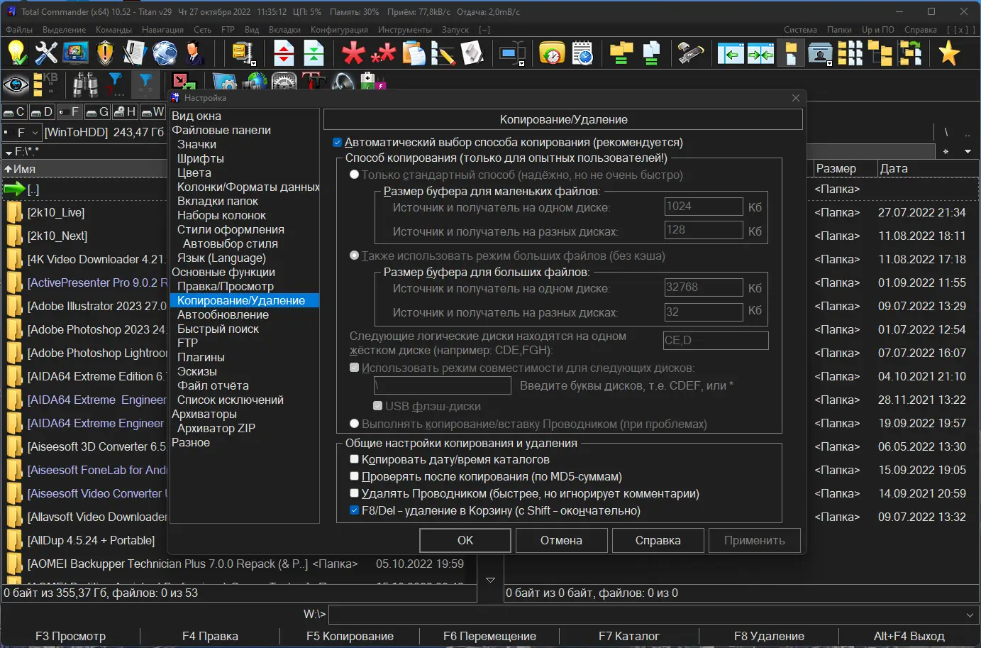Toggle automatic copy method selection checkbox
This screenshot has width=981, height=648.
tap(338, 143)
